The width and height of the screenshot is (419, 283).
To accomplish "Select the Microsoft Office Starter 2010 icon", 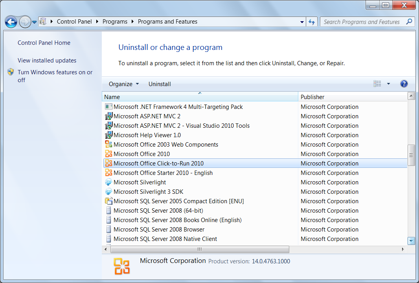I will coord(108,173).
